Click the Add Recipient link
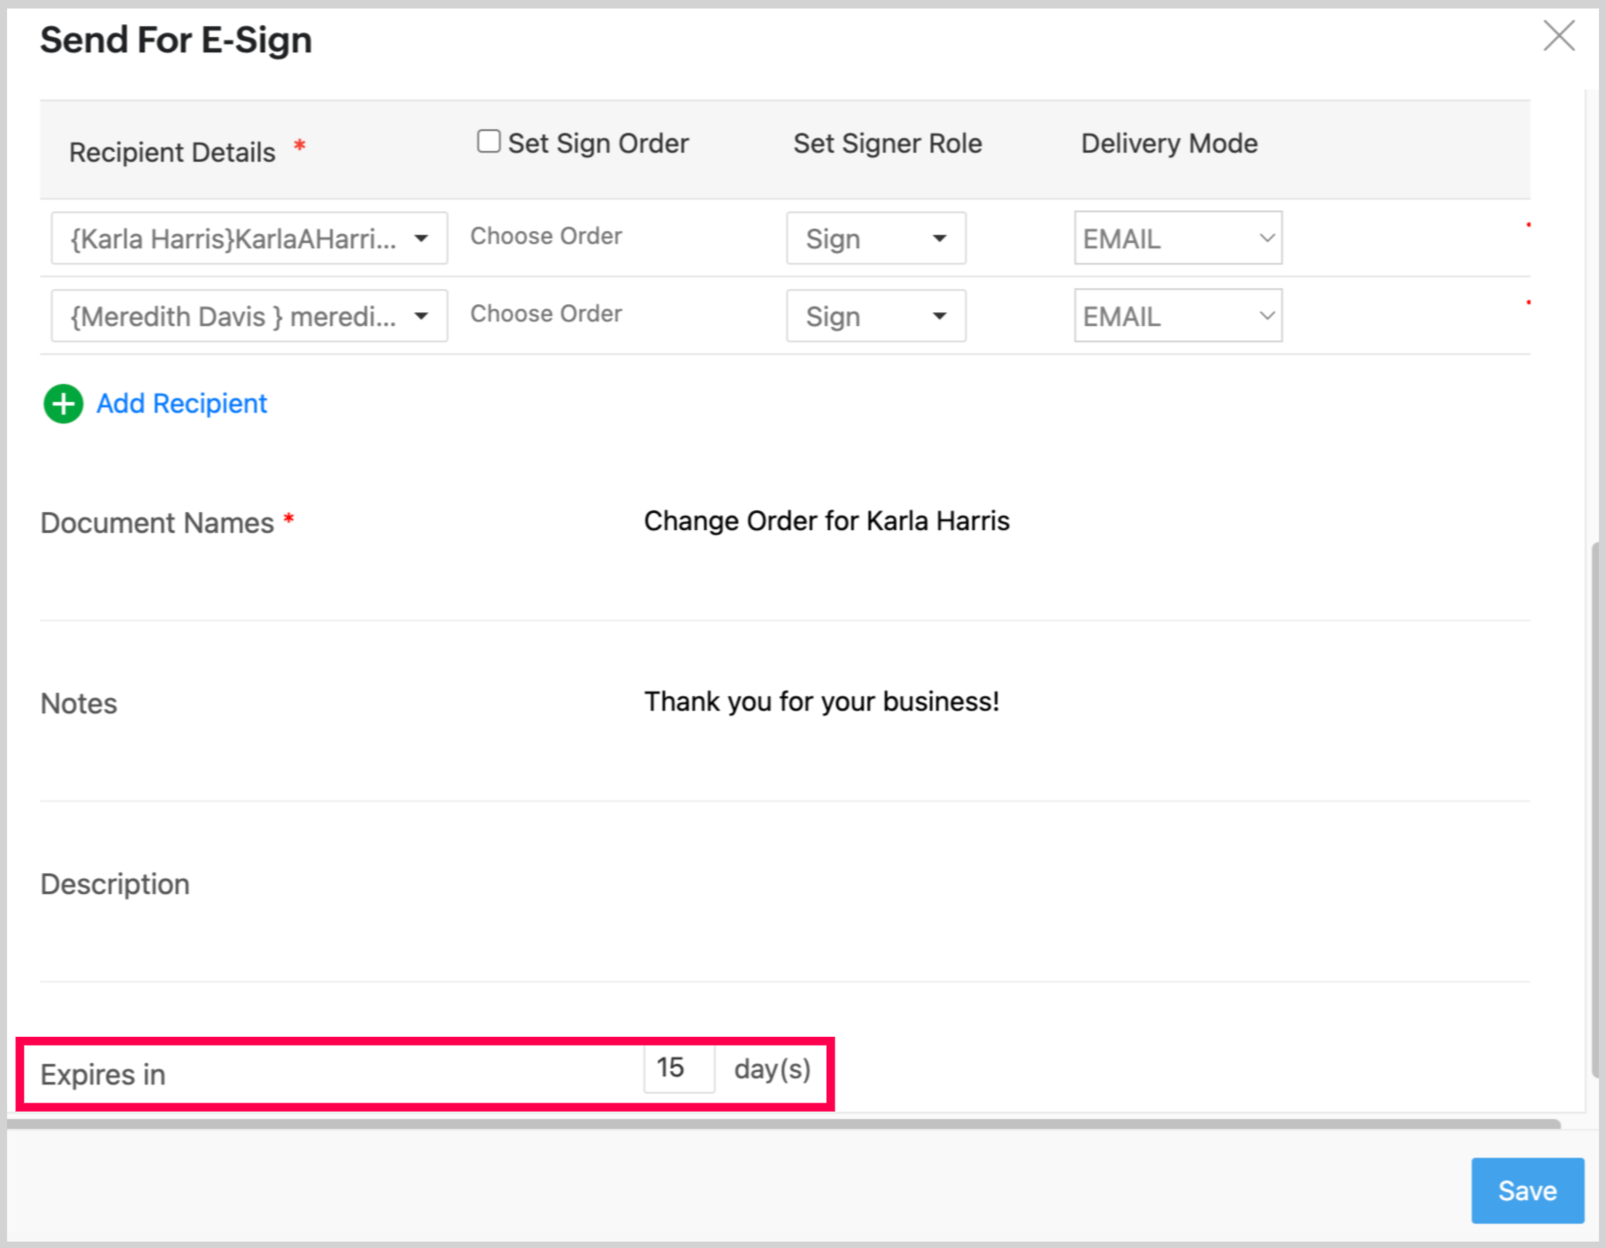This screenshot has width=1606, height=1248. click(x=182, y=404)
